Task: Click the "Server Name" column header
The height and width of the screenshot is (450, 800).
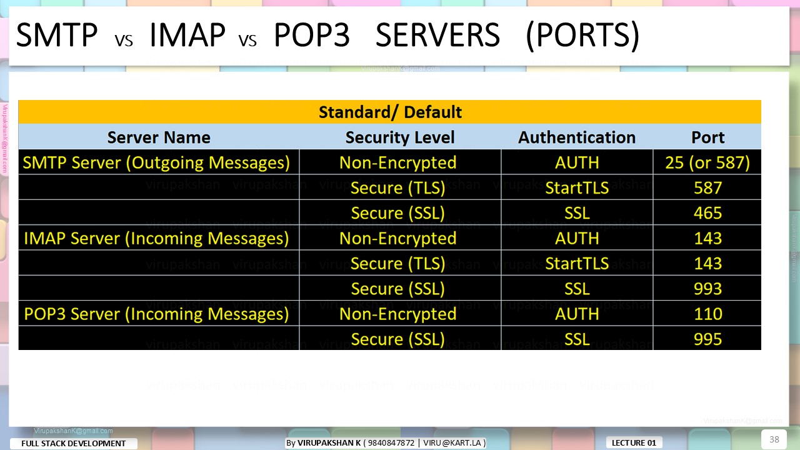Action: click(159, 137)
